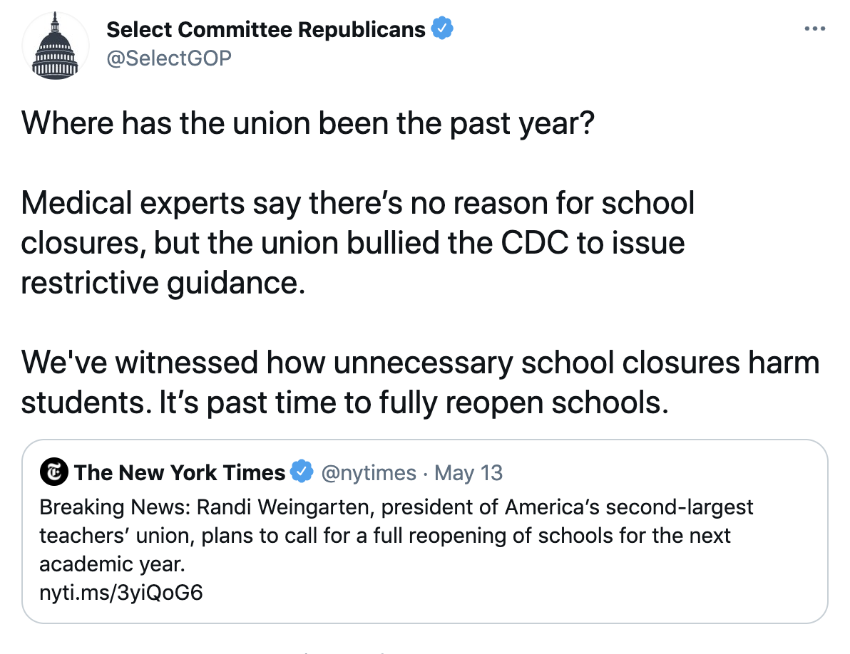
Task: Click the @SelectGOP handle
Action: point(169,58)
